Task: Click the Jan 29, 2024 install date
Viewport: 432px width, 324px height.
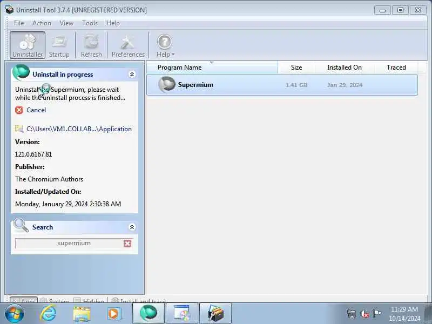Action: click(x=345, y=85)
